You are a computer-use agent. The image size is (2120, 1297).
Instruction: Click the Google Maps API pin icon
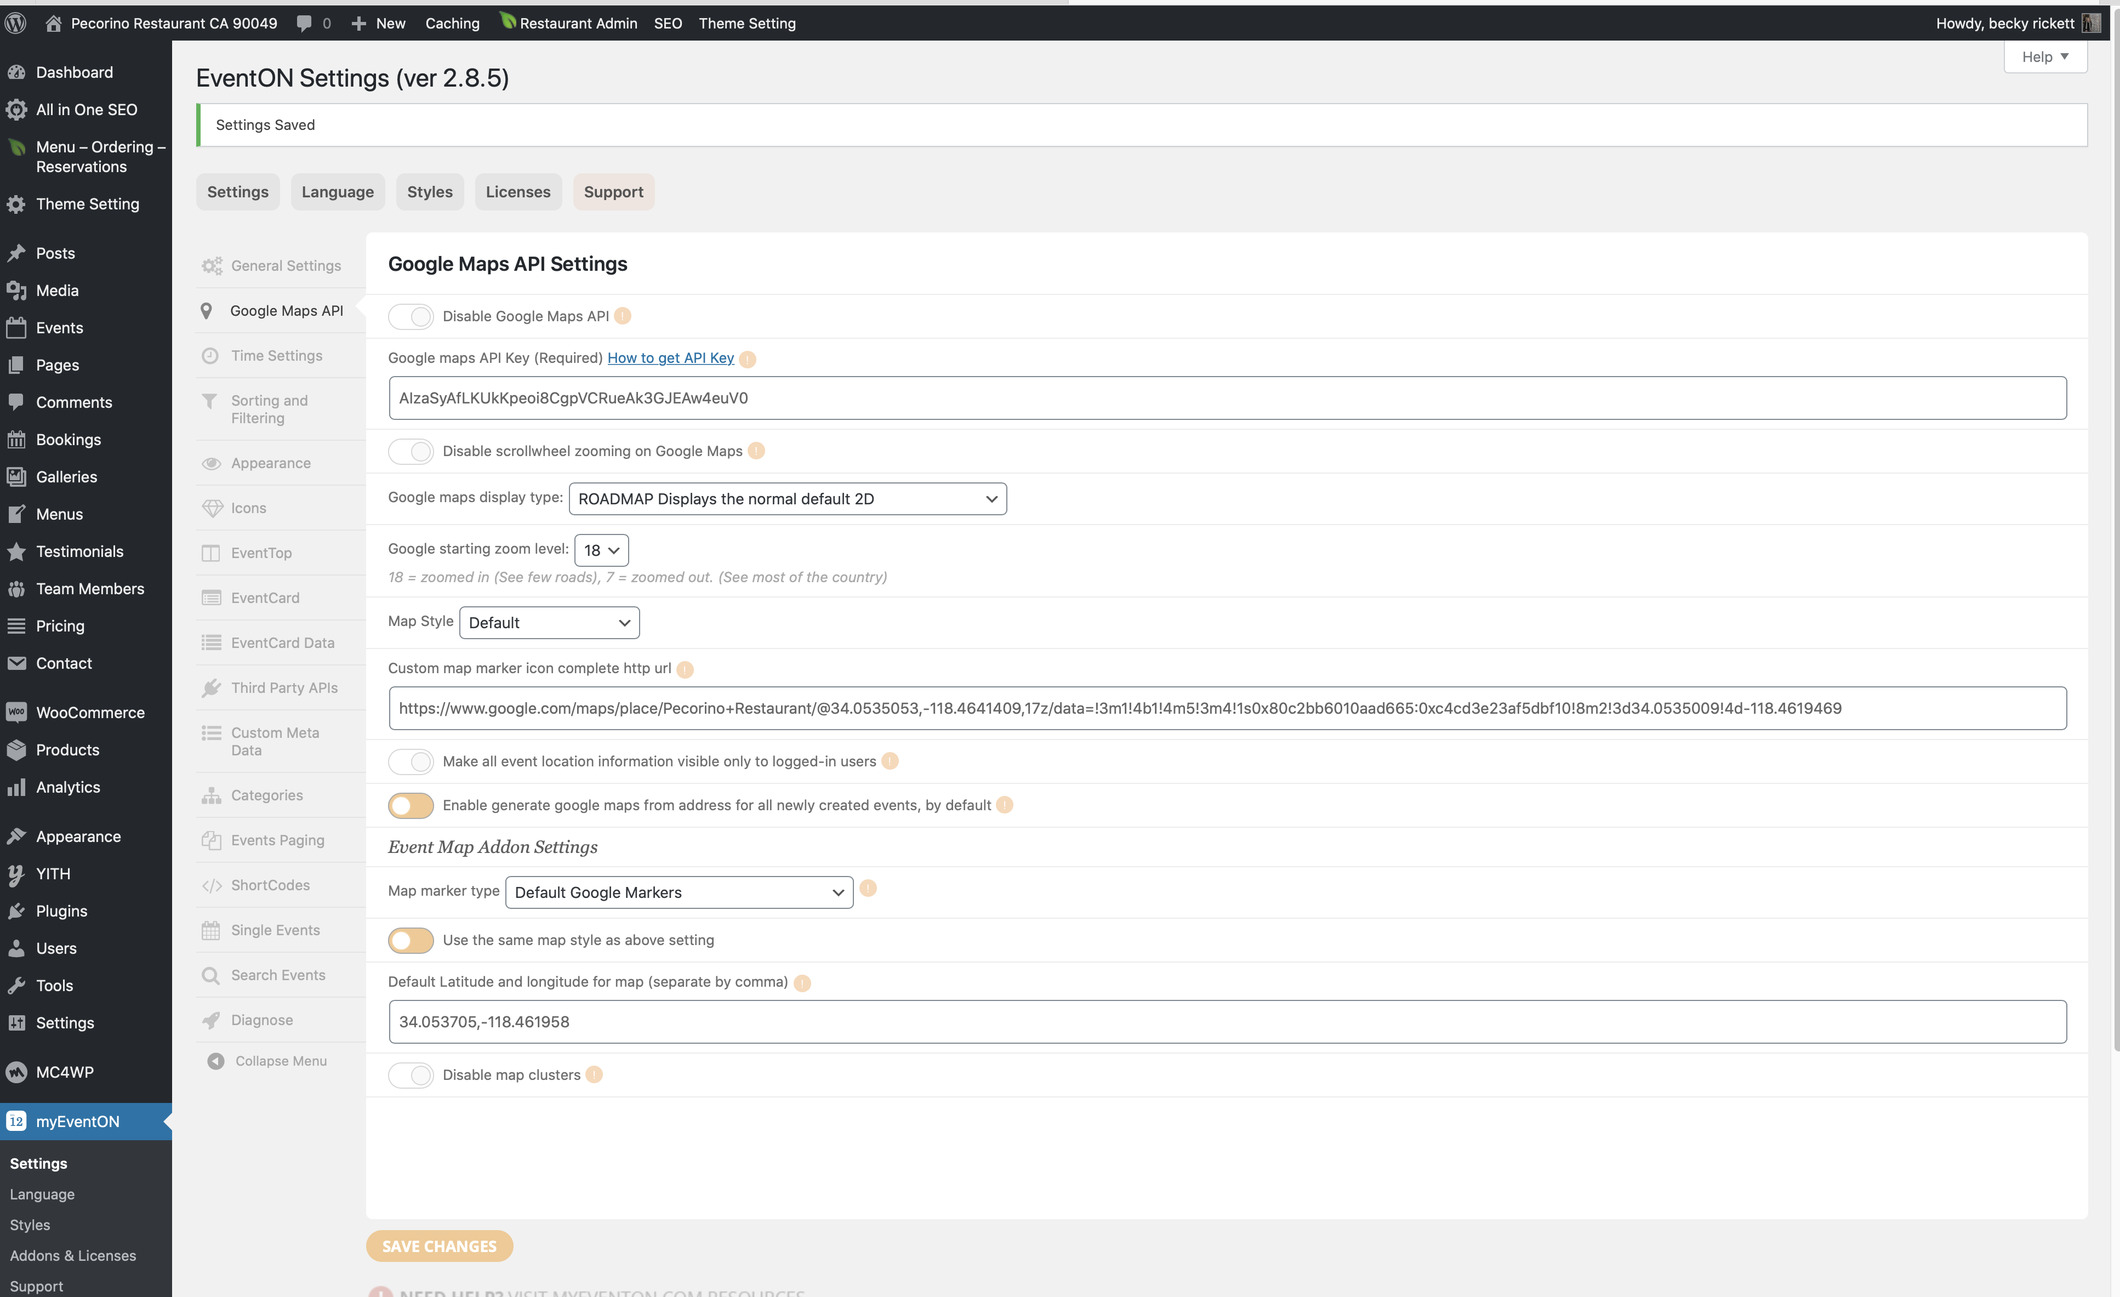(207, 311)
